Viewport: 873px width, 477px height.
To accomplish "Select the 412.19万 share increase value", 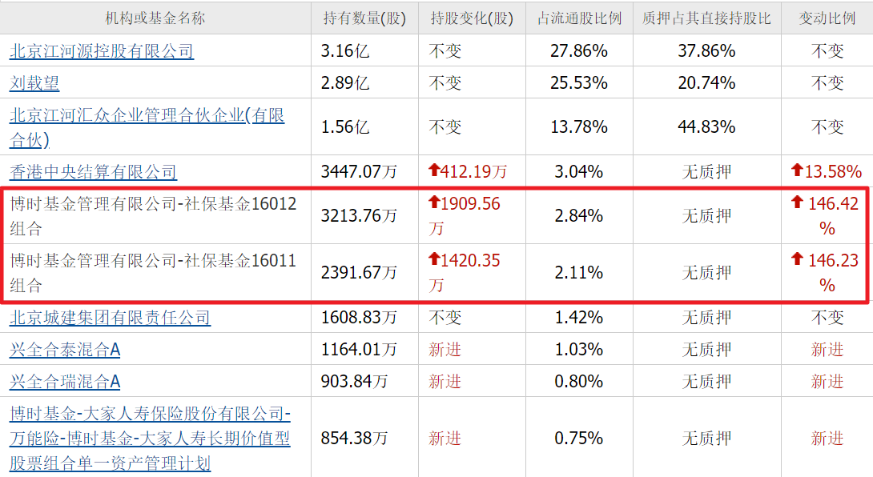I will coord(469,172).
